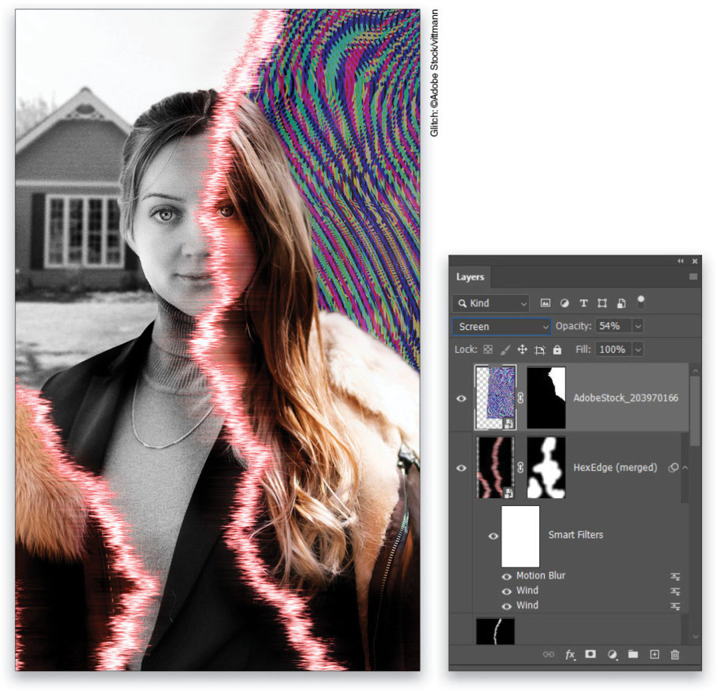
Task: Click the Create new layer icon
Action: 654,655
